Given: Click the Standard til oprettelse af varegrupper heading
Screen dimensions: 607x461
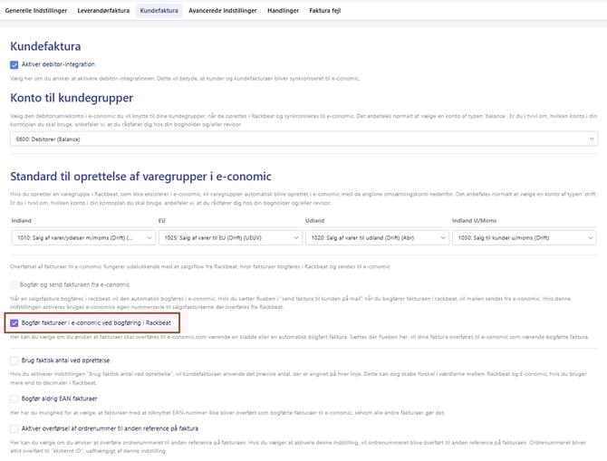Looking at the screenshot, I should (141, 176).
